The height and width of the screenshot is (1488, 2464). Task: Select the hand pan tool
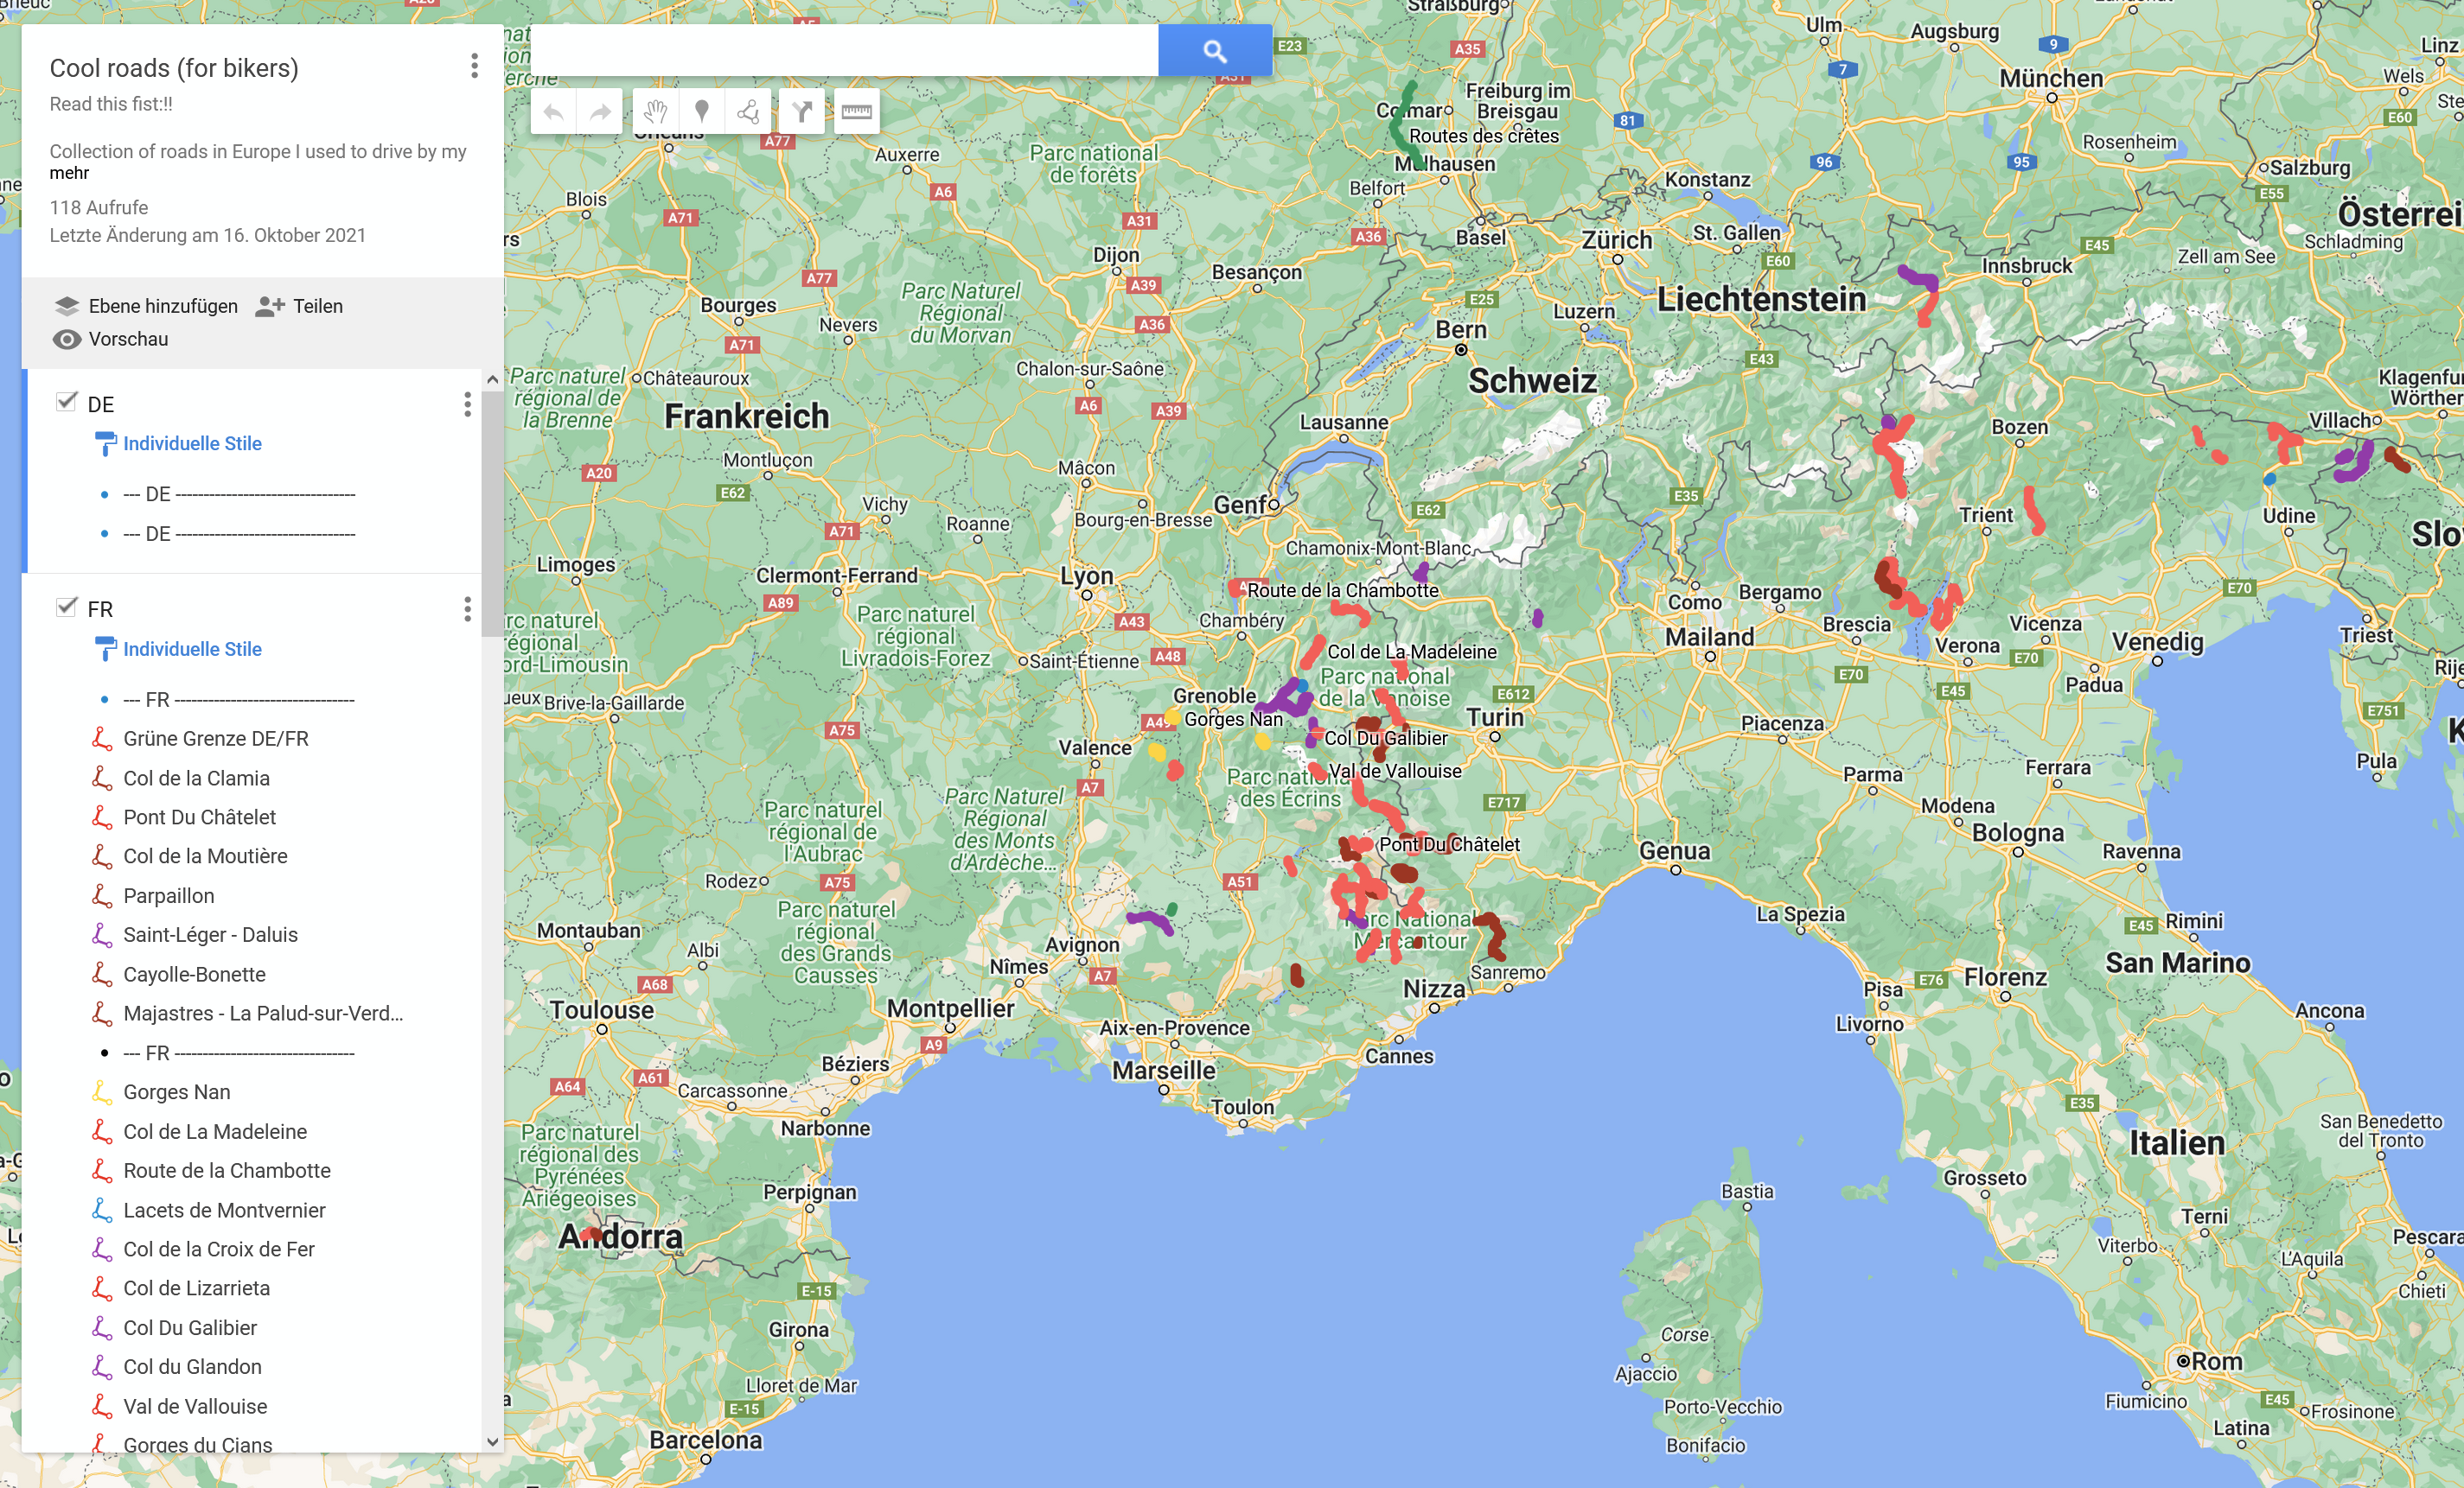(655, 112)
